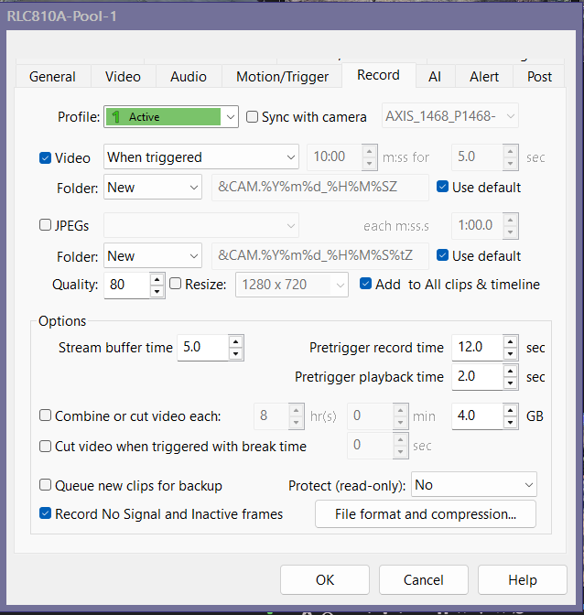Click inside the Quality value field

tap(126, 285)
